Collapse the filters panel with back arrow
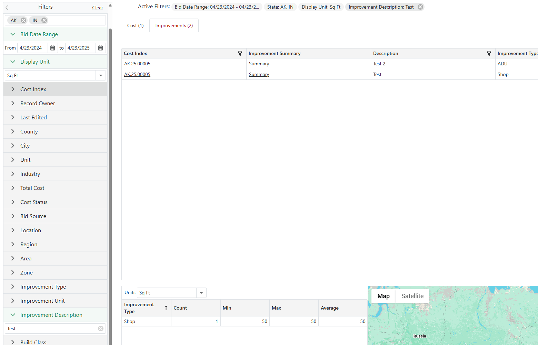 point(7,7)
